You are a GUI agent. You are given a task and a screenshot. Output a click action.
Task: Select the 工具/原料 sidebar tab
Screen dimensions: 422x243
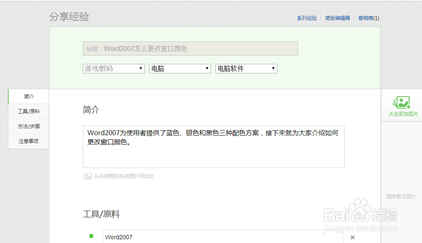[x=29, y=111]
